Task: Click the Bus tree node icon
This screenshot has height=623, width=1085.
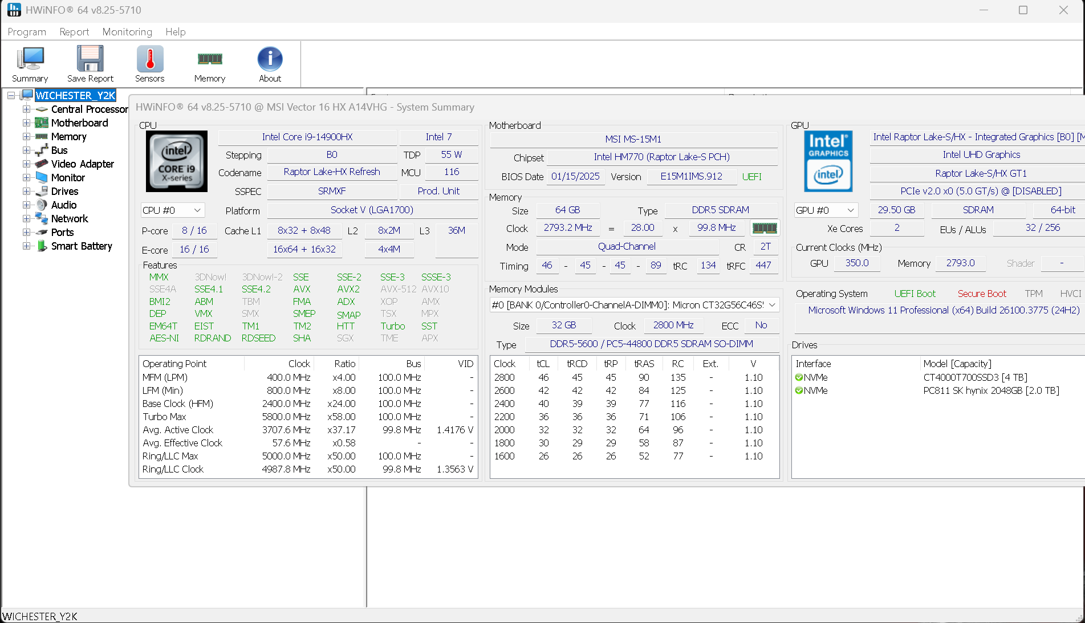Action: click(x=42, y=150)
